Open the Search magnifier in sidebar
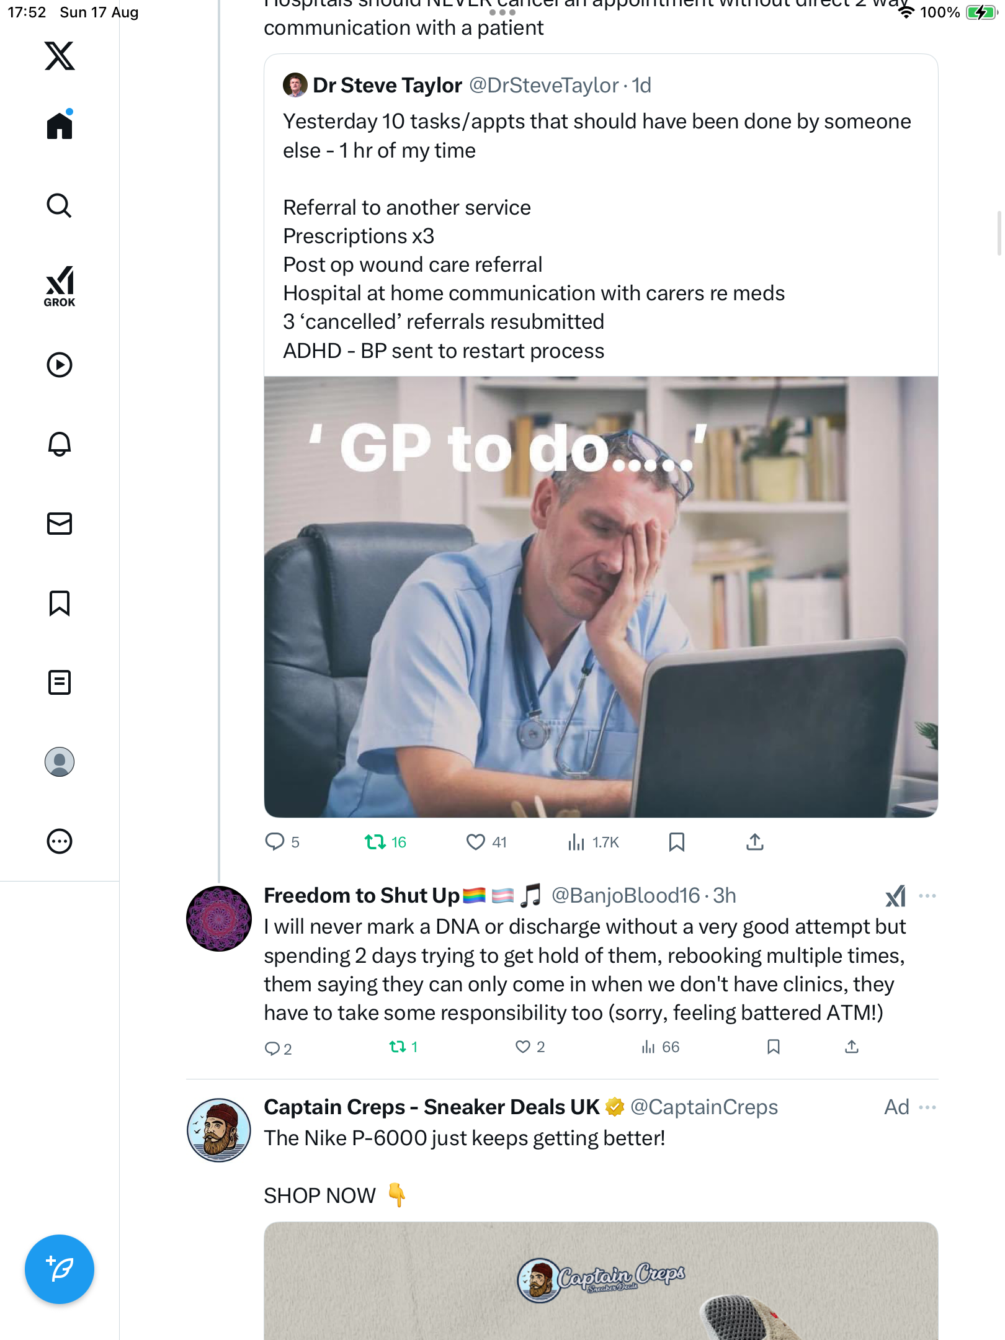Viewport: 1005px width, 1340px height. click(60, 205)
